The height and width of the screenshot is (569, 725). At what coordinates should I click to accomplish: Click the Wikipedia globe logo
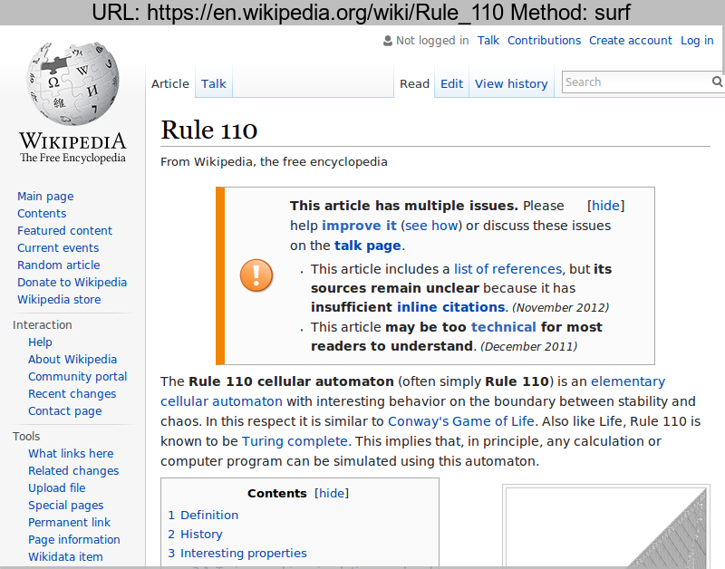click(72, 83)
